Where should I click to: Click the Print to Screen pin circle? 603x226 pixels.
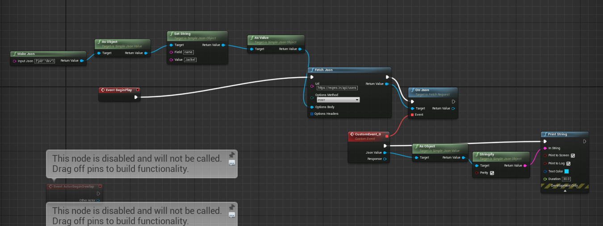point(545,155)
